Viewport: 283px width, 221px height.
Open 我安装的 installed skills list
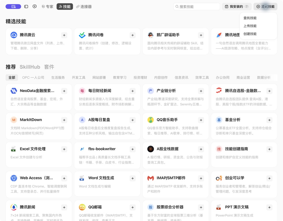237,7
